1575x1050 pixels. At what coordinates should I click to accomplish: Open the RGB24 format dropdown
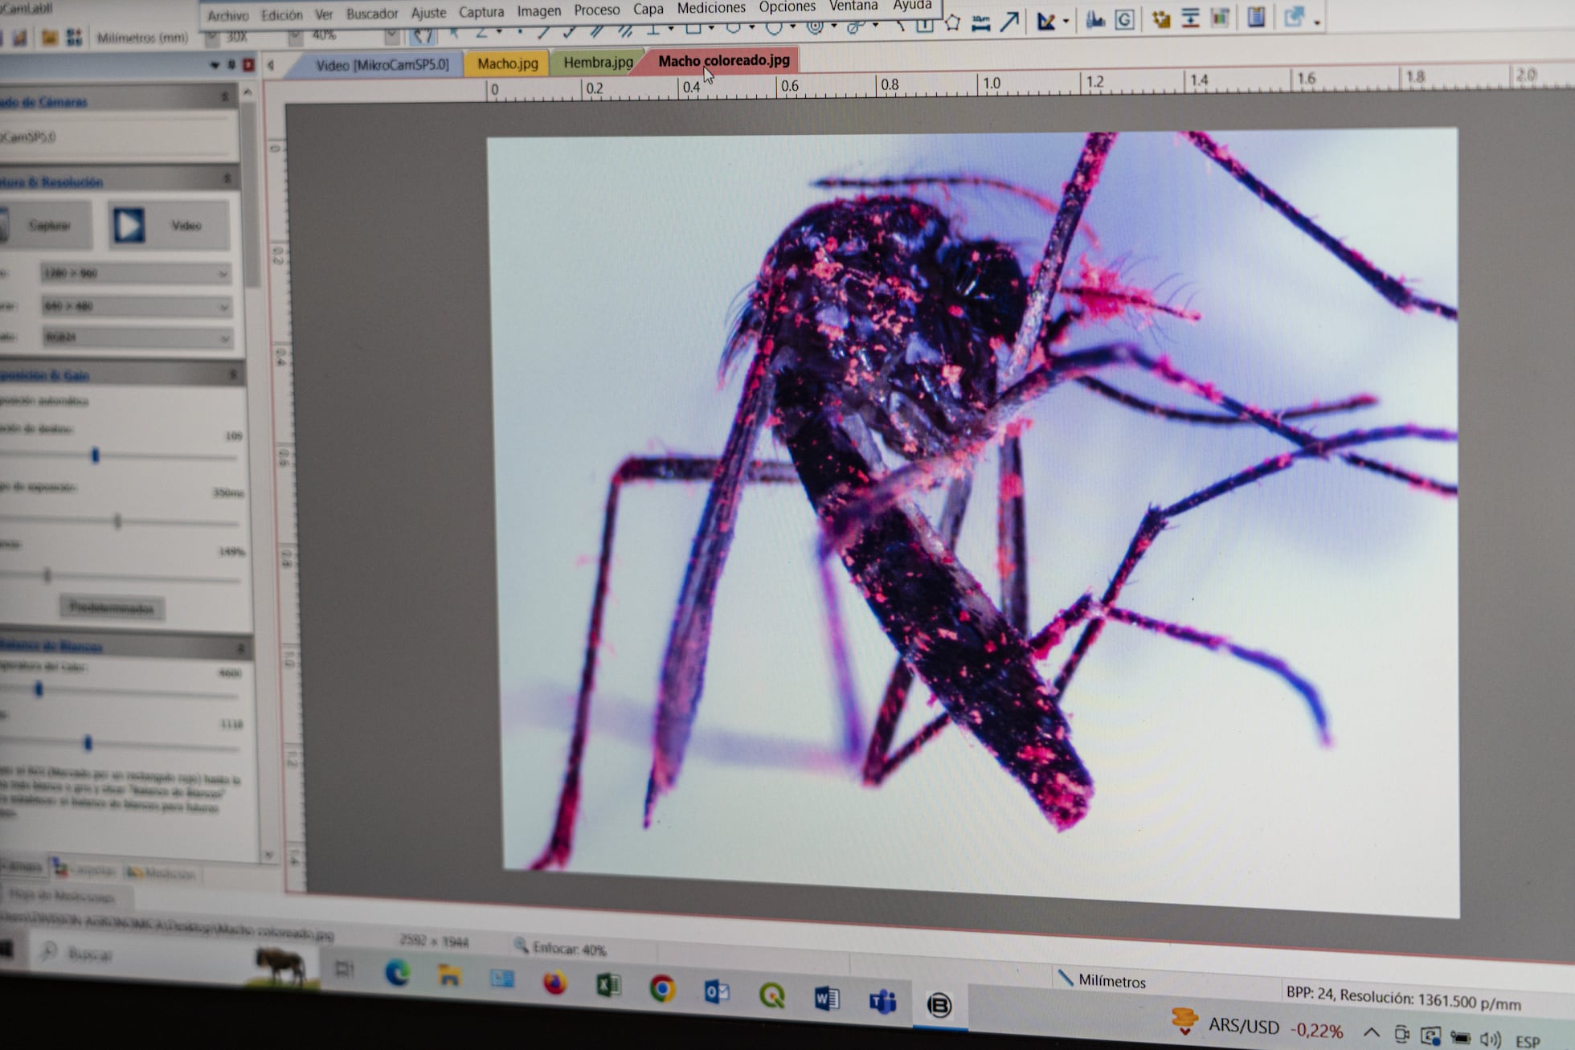223,338
